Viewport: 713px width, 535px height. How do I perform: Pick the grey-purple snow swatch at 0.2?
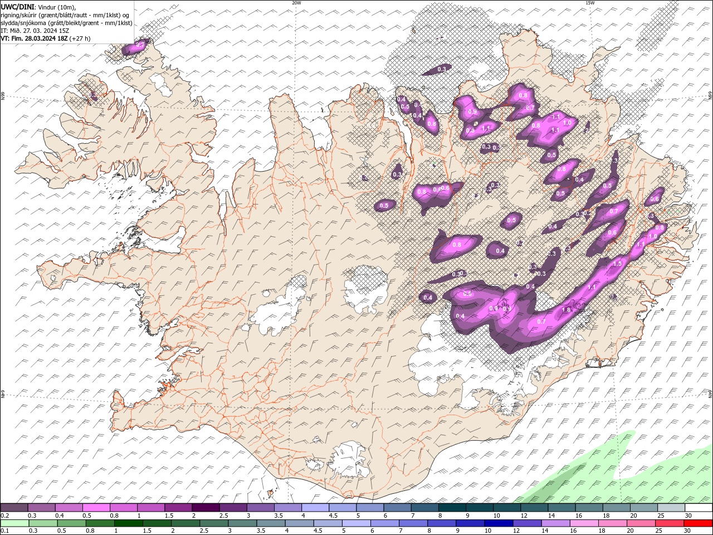point(14,508)
